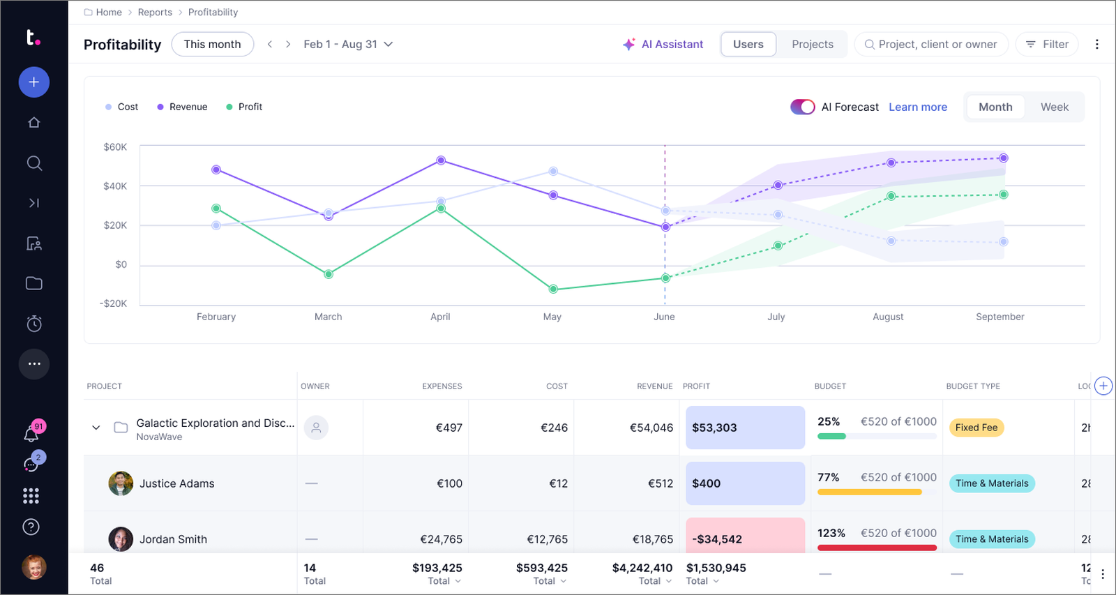
Task: Click the blue plus create button
Action: [x=33, y=82]
